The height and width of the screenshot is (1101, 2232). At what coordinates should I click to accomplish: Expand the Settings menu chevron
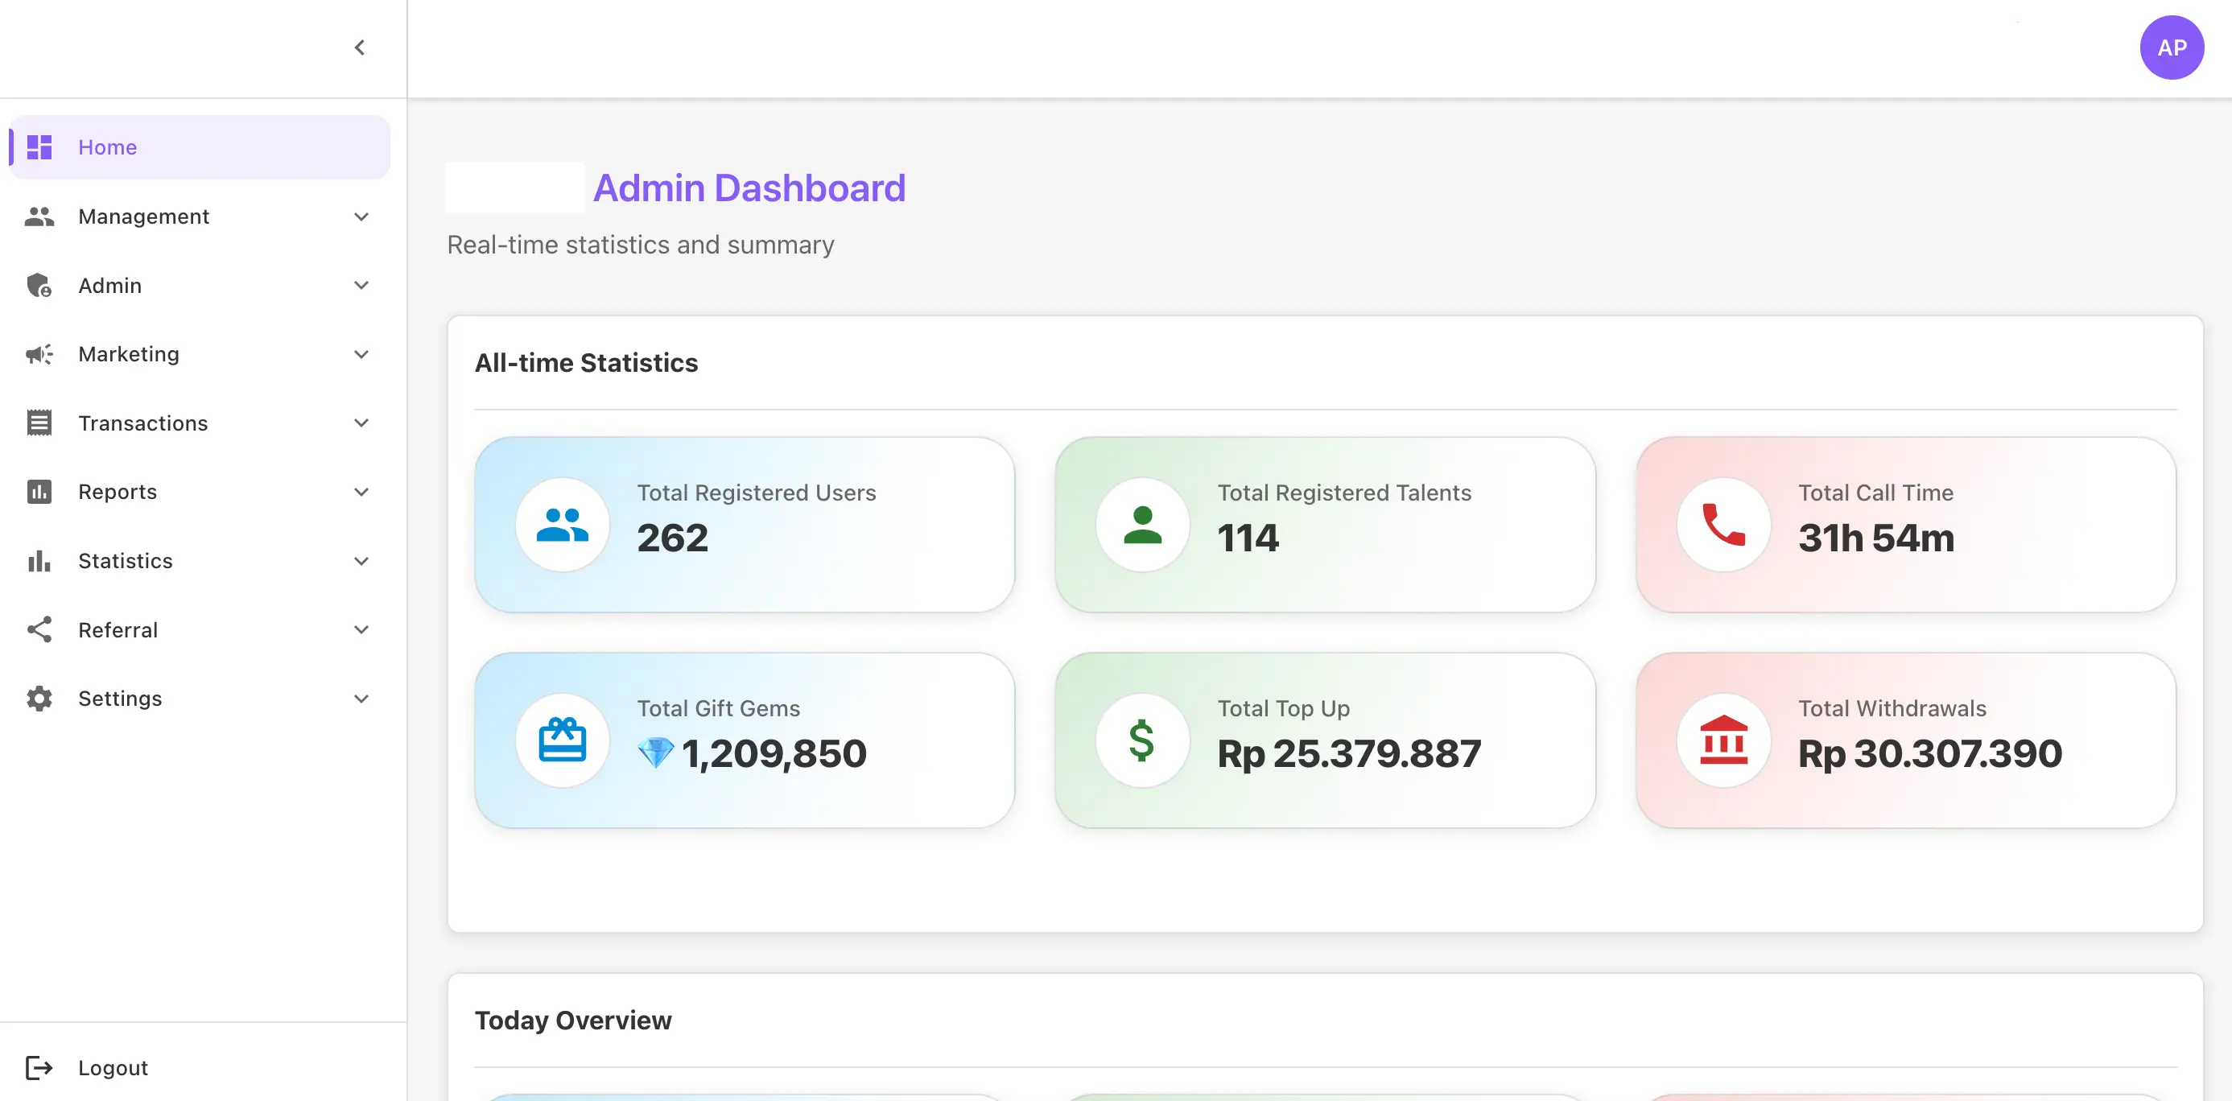[x=361, y=699]
